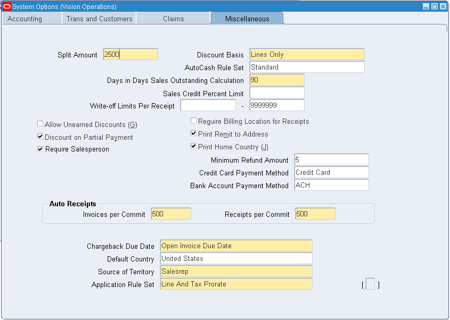Uncheck Discount on Partial Payment

click(40, 137)
